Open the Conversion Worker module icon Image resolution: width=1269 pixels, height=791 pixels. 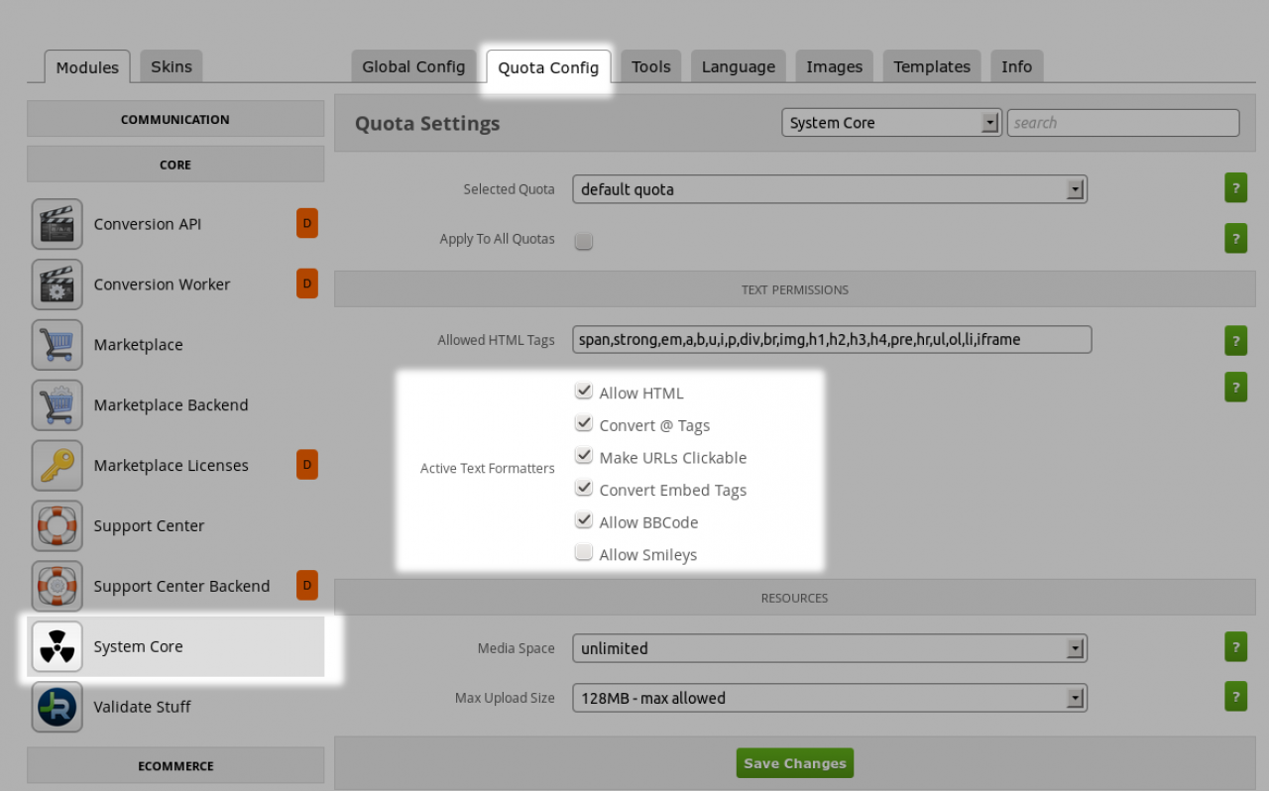click(x=57, y=284)
